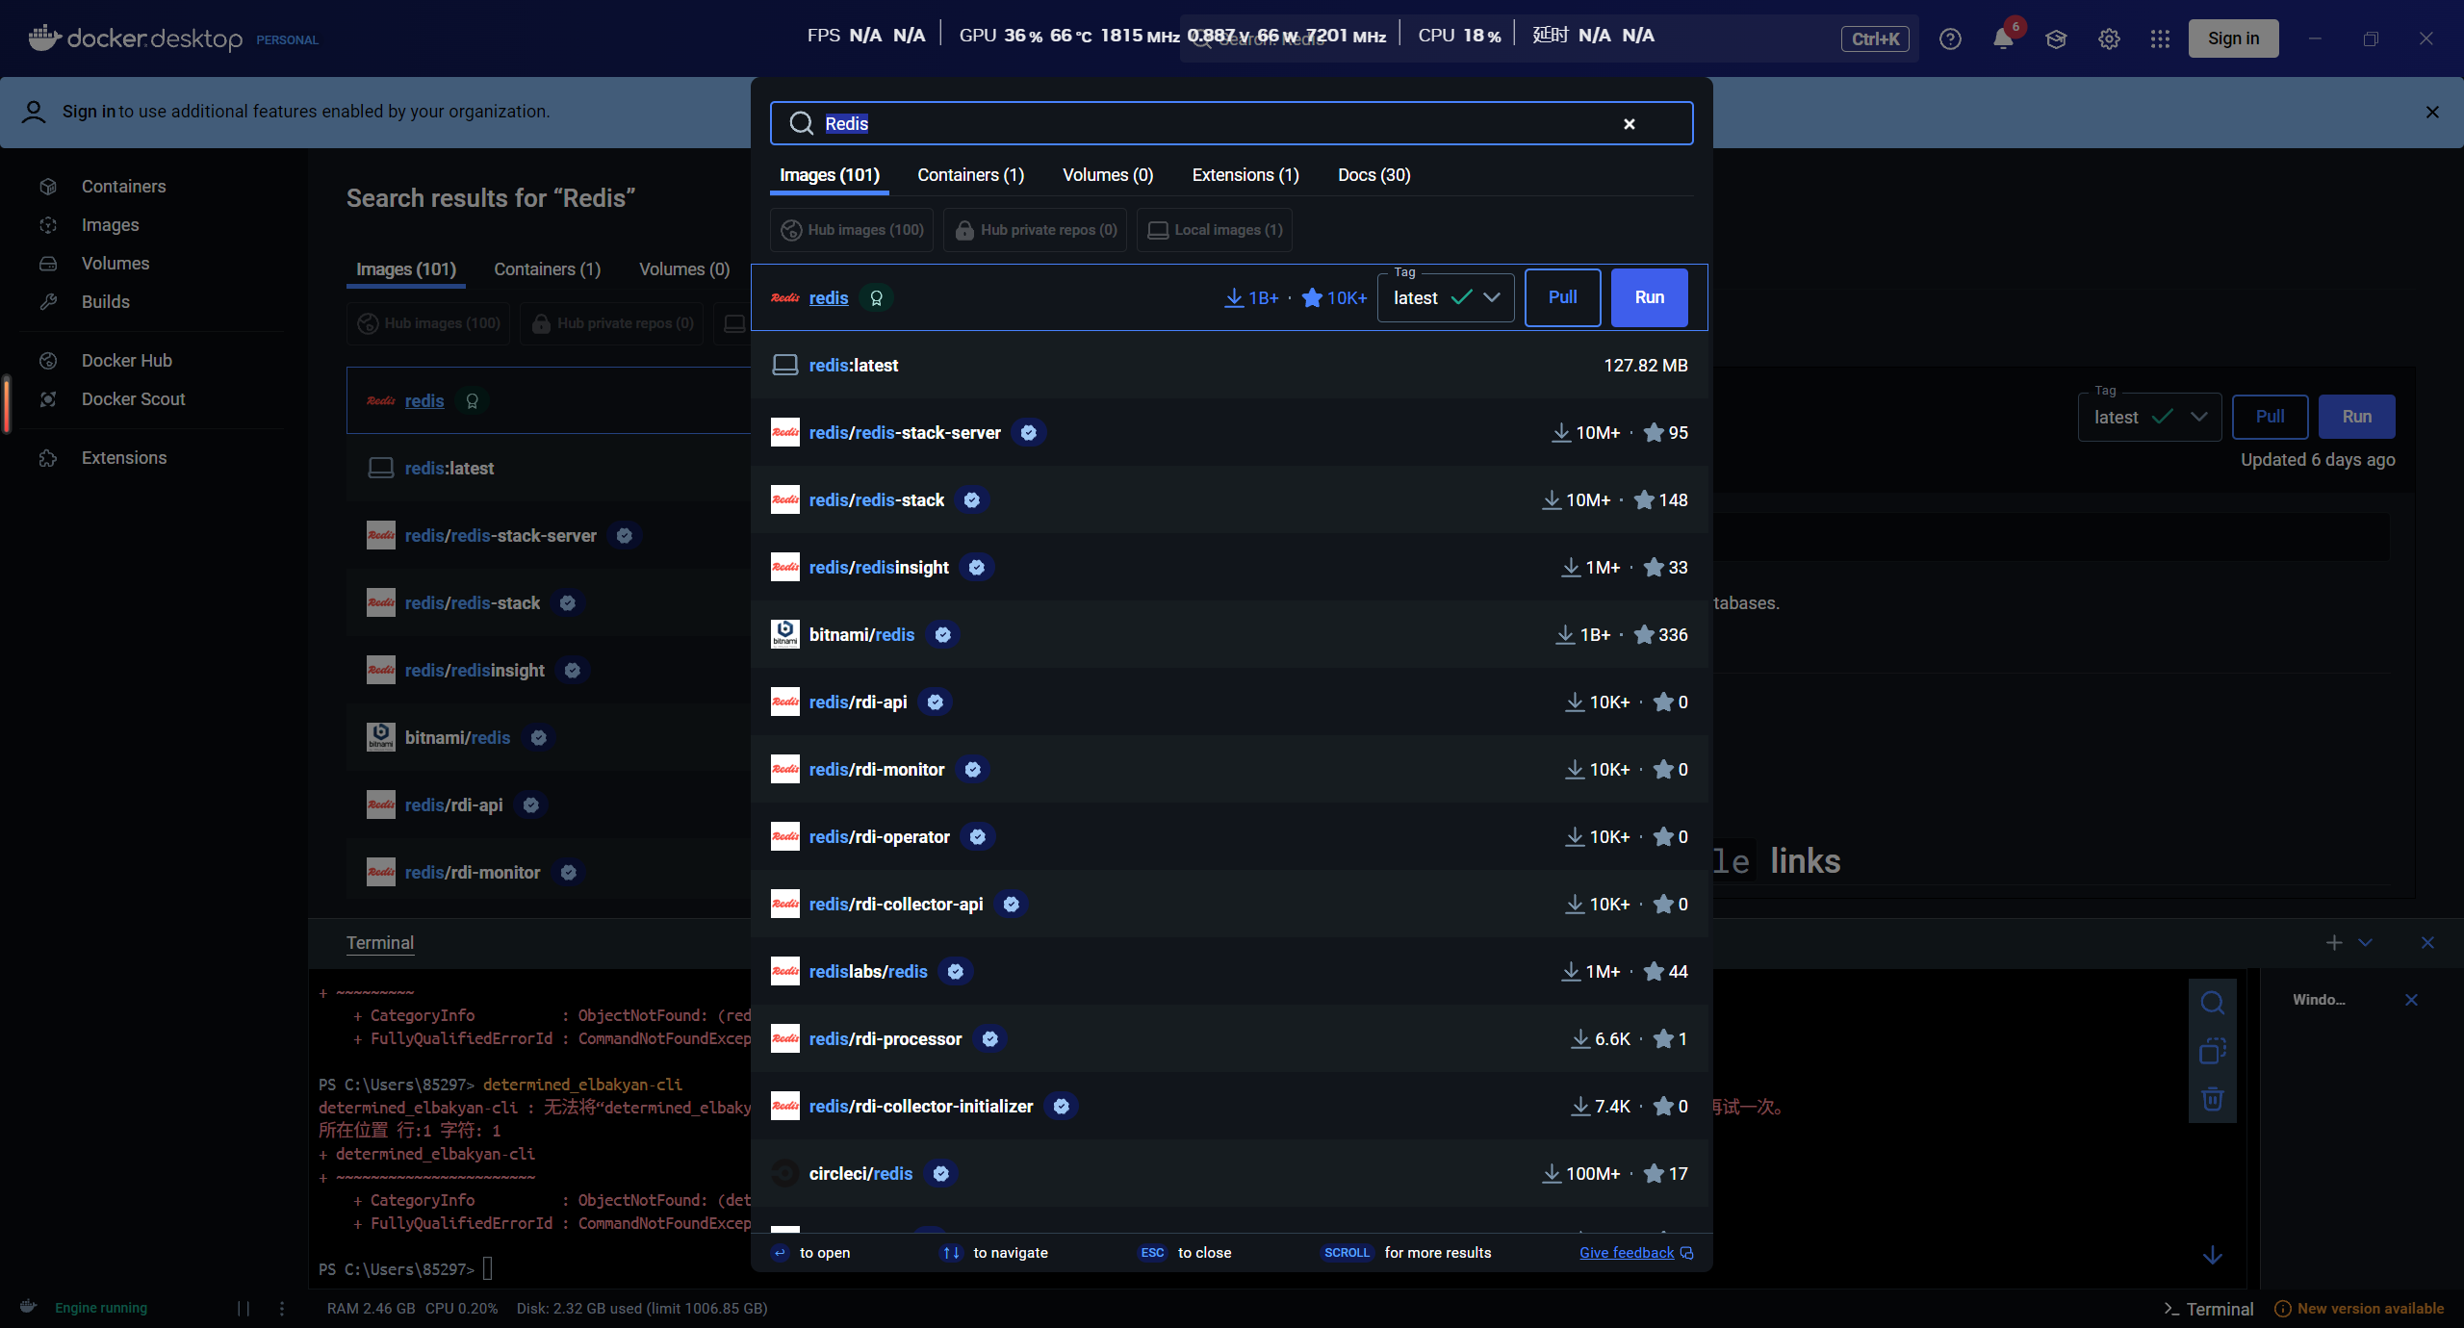2464x1328 pixels.
Task: Open the Learning center graduation cap icon
Action: (2056, 38)
